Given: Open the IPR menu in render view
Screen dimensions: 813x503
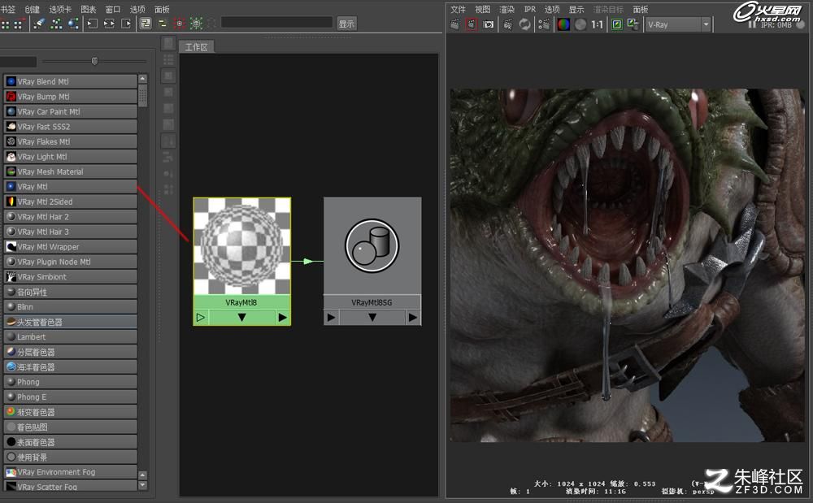Looking at the screenshot, I should coord(530,9).
